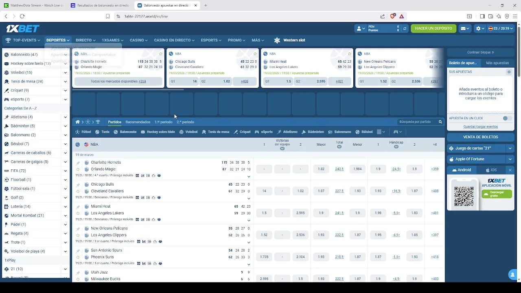This screenshot has width=521, height=293.
Task: Switch to 1.º periodo tab
Action: [x=163, y=122]
